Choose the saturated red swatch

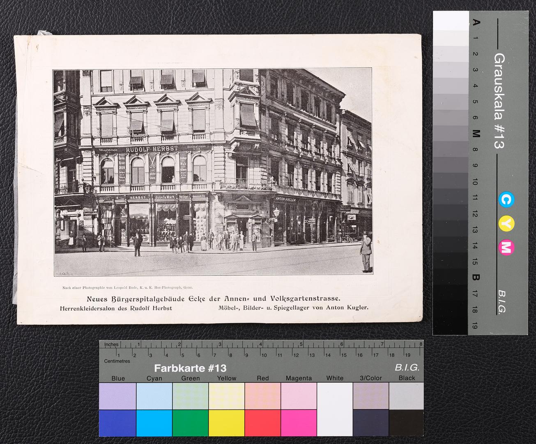(x=262, y=423)
